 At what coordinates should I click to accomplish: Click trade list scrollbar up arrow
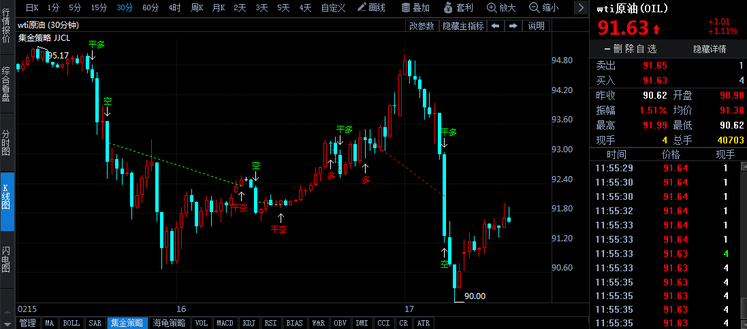(x=744, y=166)
